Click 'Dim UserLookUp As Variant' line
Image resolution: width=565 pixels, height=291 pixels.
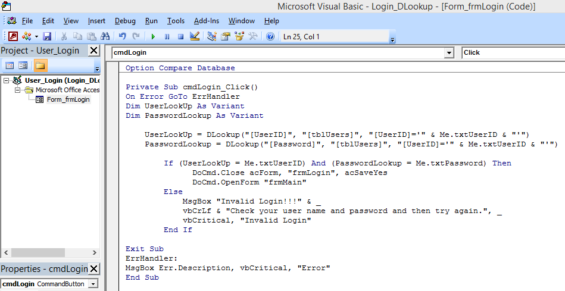(185, 106)
